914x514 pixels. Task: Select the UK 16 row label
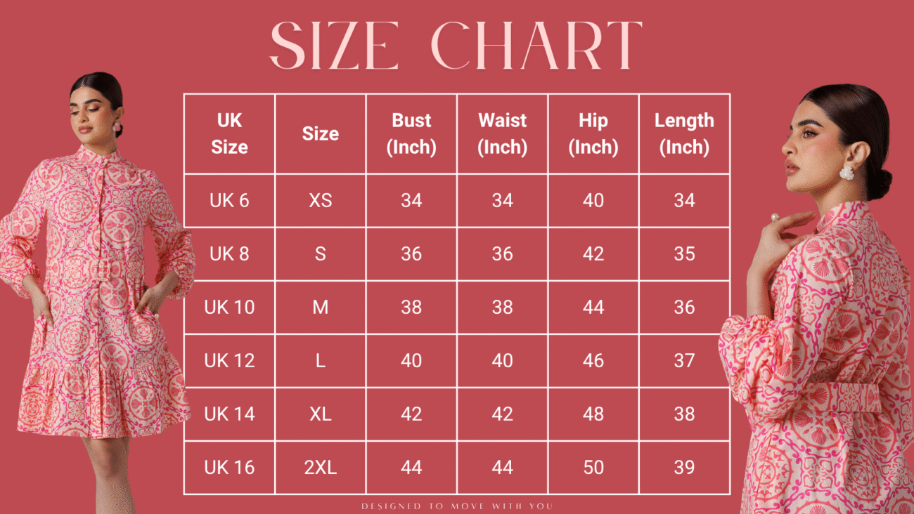[x=229, y=467]
